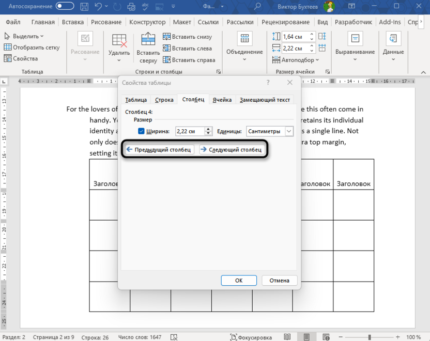Open the Add-Ins ribbon tab
This screenshot has width=430, height=341.
[x=390, y=22]
